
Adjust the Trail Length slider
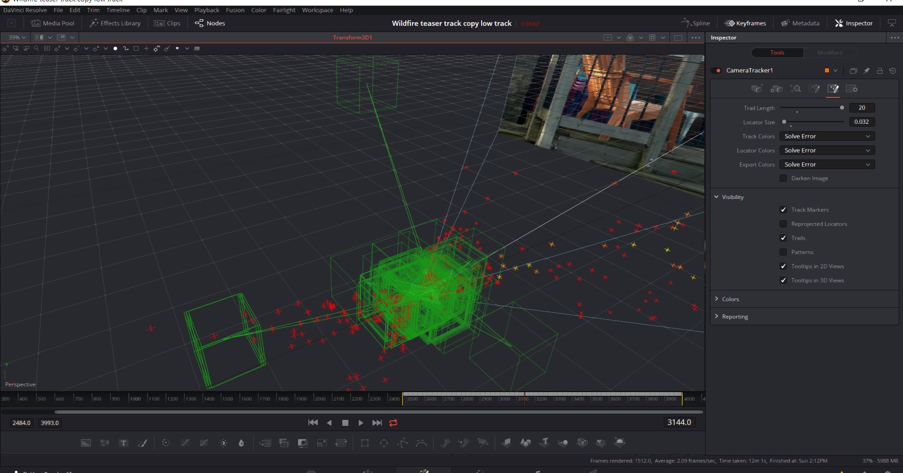[x=812, y=108]
